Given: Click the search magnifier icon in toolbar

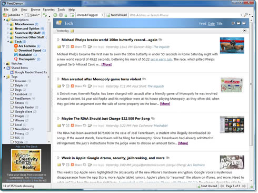Looking at the screenshot, I should [x=246, y=15].
